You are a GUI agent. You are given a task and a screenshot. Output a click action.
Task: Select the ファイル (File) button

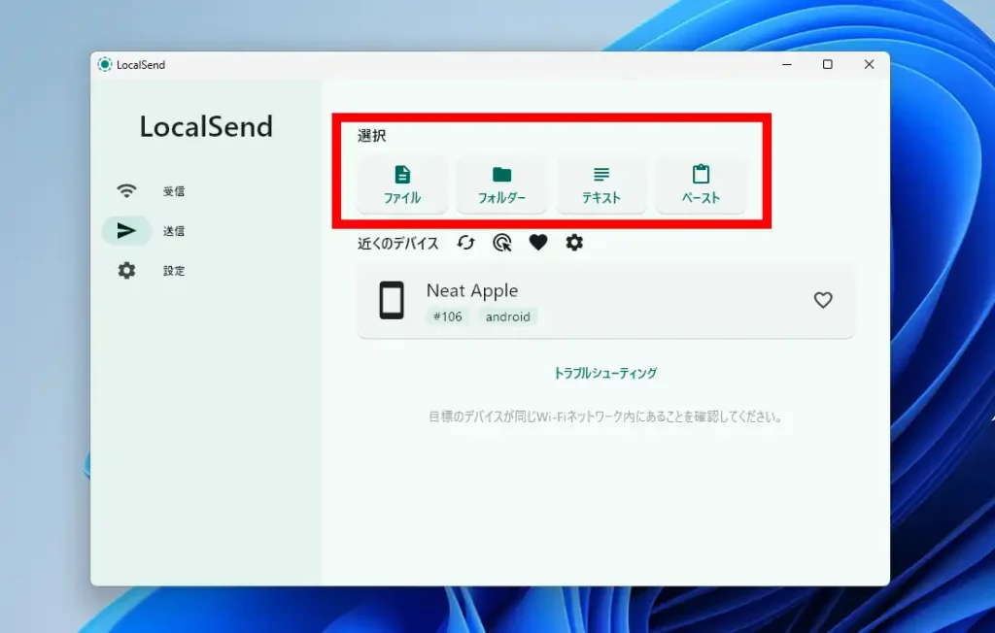(402, 184)
